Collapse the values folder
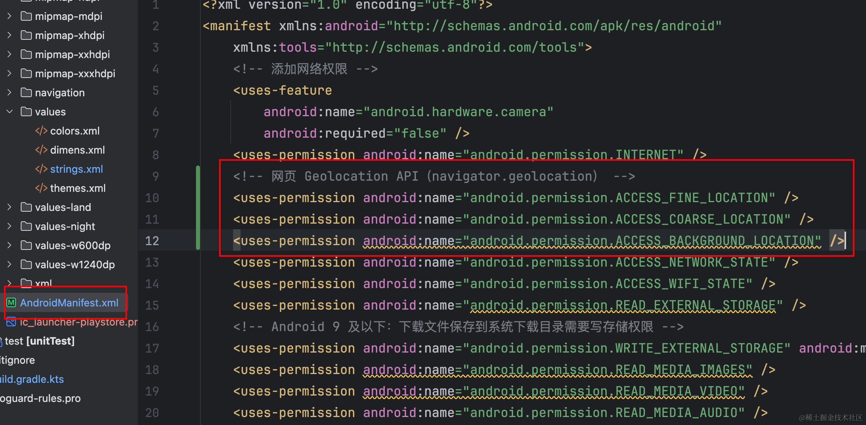This screenshot has width=866, height=425. pos(10,112)
